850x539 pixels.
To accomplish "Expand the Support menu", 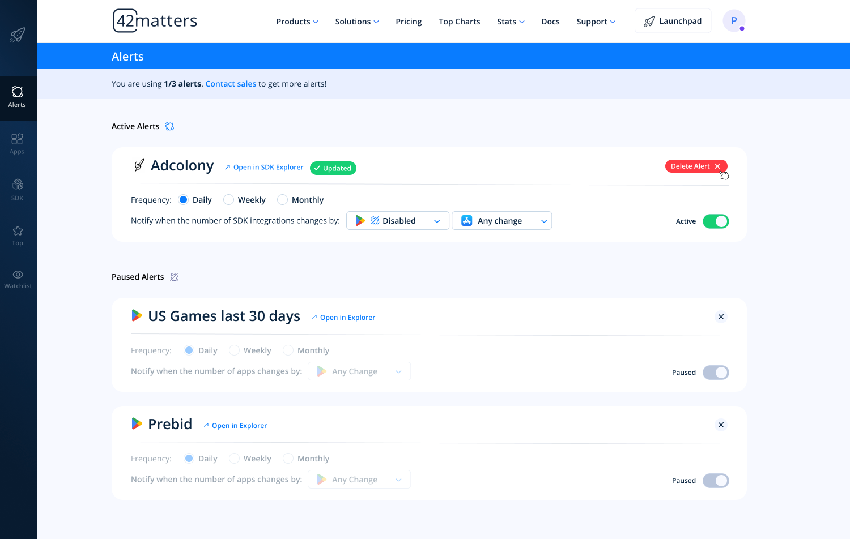I will pos(596,22).
